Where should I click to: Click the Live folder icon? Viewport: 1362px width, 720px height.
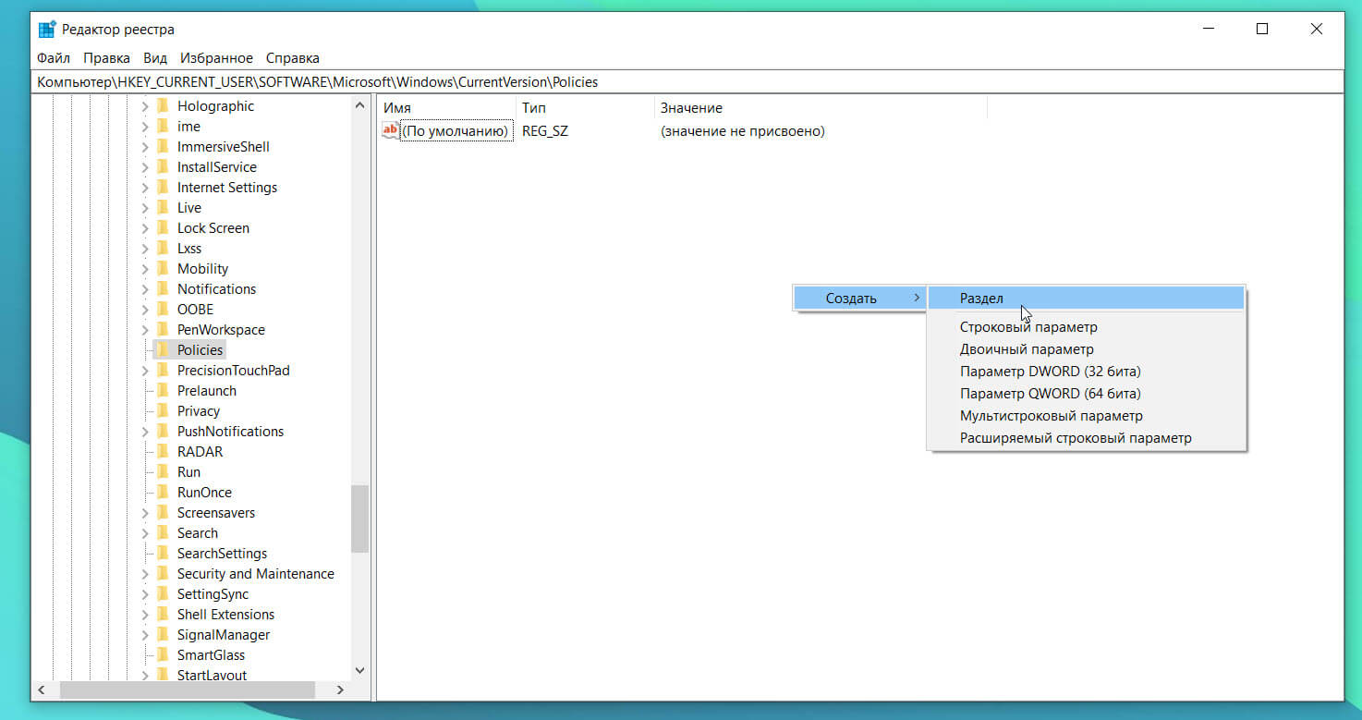tap(163, 208)
